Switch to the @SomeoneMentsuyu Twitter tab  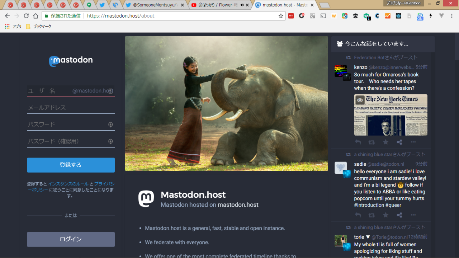(x=154, y=5)
